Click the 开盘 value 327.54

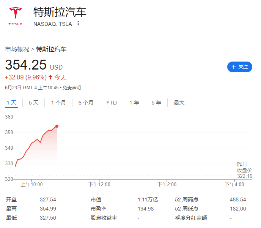(48, 199)
